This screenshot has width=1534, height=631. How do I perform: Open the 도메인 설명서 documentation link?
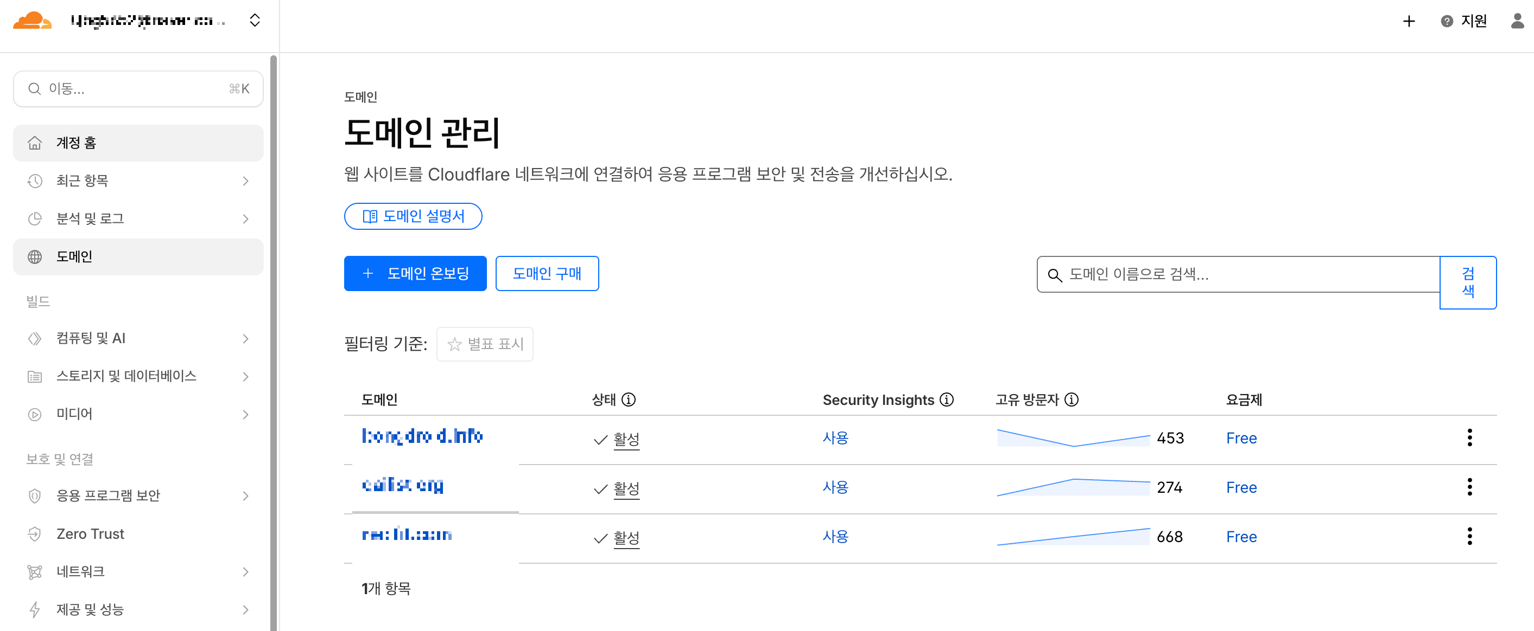413,216
